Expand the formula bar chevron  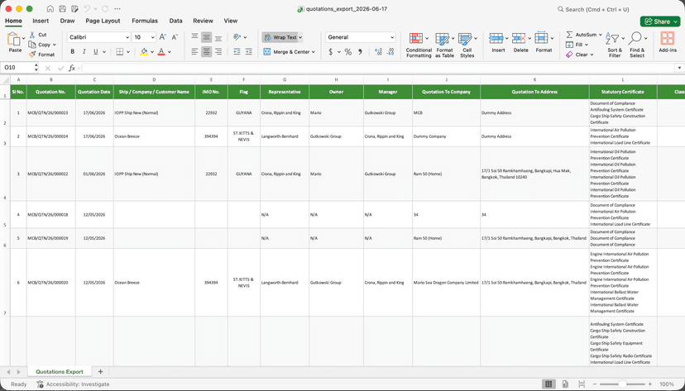click(x=679, y=68)
